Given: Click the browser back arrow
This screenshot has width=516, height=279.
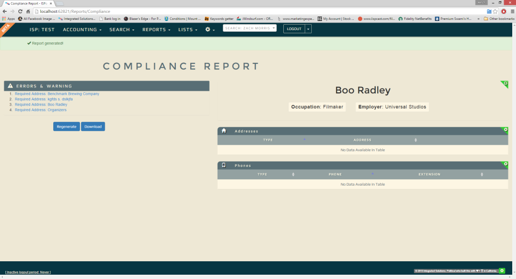Looking at the screenshot, I should point(5,11).
